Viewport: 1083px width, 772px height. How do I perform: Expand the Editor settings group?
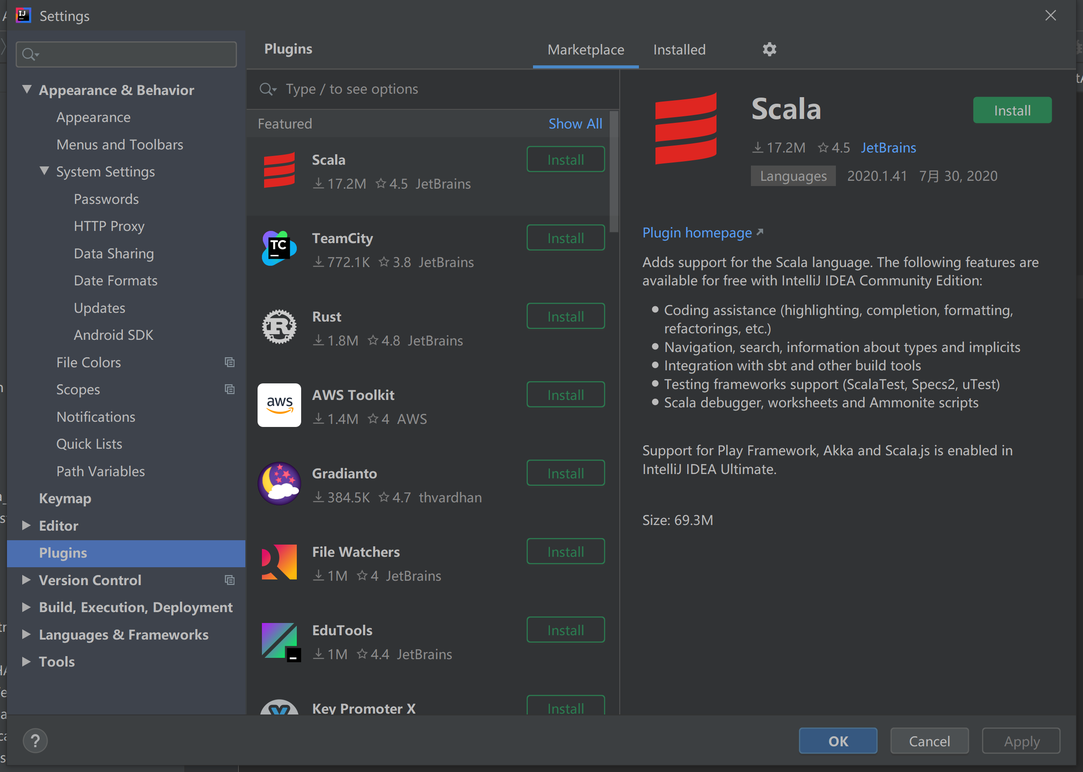coord(27,525)
